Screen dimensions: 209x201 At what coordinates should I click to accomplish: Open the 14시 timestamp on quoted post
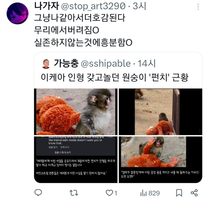147,63
